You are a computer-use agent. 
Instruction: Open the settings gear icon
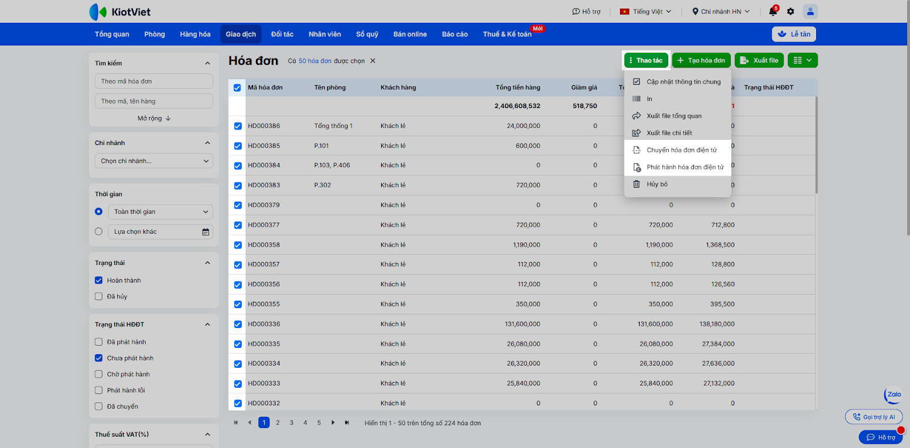click(791, 11)
